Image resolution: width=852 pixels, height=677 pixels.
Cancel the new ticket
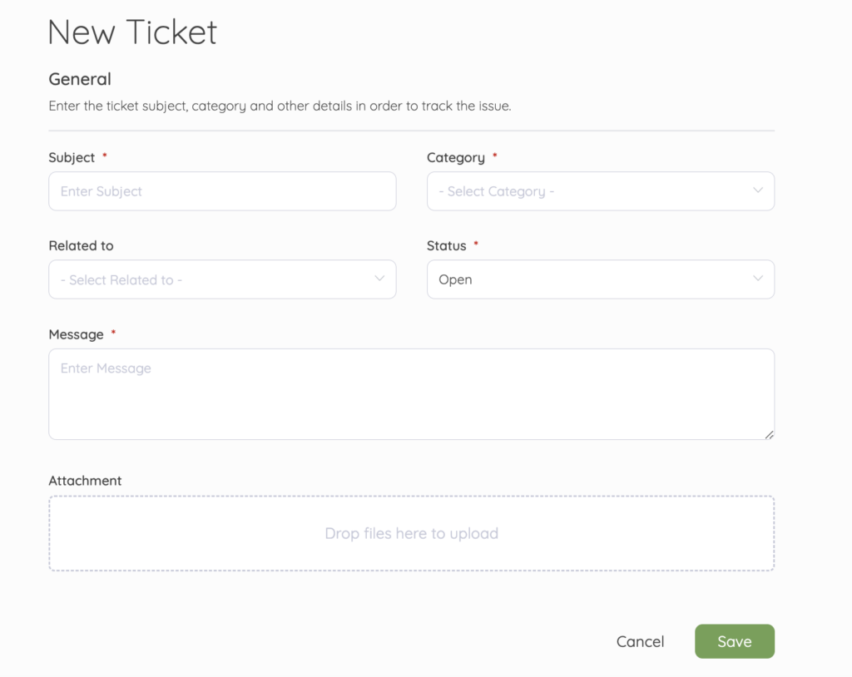click(x=640, y=642)
